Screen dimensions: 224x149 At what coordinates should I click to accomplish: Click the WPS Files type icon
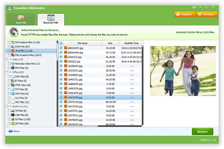click(13, 93)
